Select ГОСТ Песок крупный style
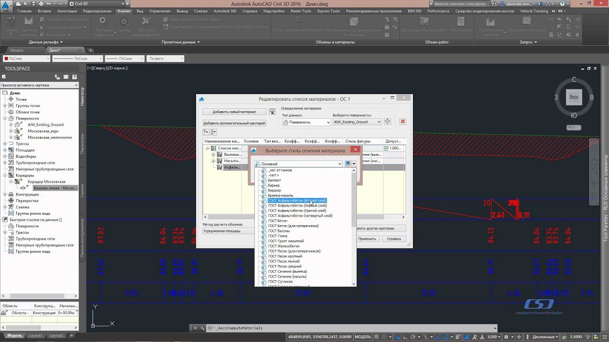Screen dimensions: 609x342 pyautogui.click(x=285, y=256)
